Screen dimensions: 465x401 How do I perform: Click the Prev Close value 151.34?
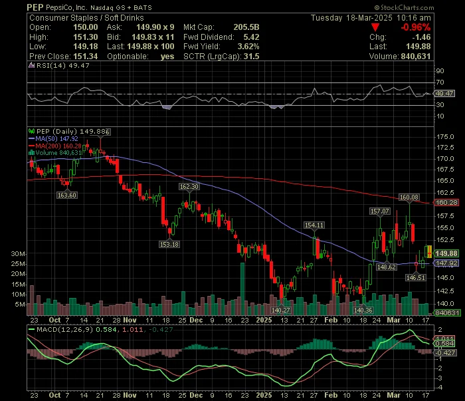click(x=86, y=57)
